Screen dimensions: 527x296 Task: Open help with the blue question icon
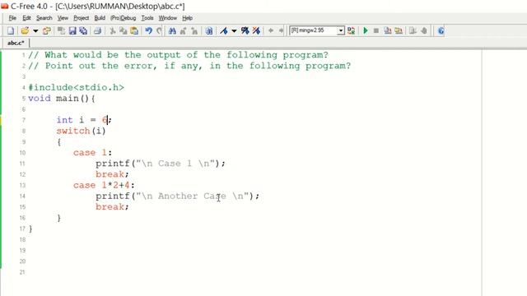tap(441, 31)
